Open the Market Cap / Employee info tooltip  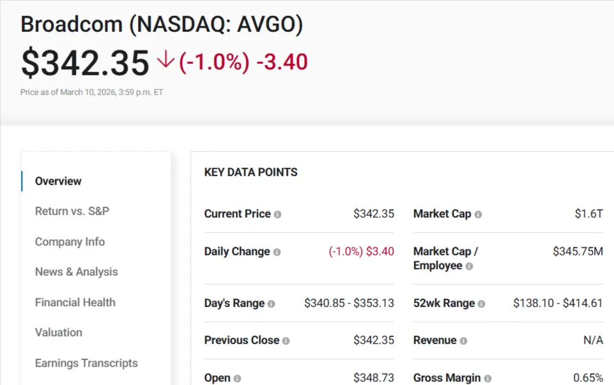coord(468,266)
